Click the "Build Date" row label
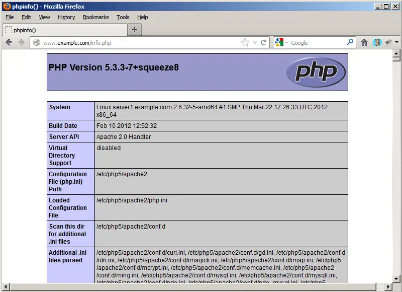The image size is (402, 292). [x=63, y=125]
